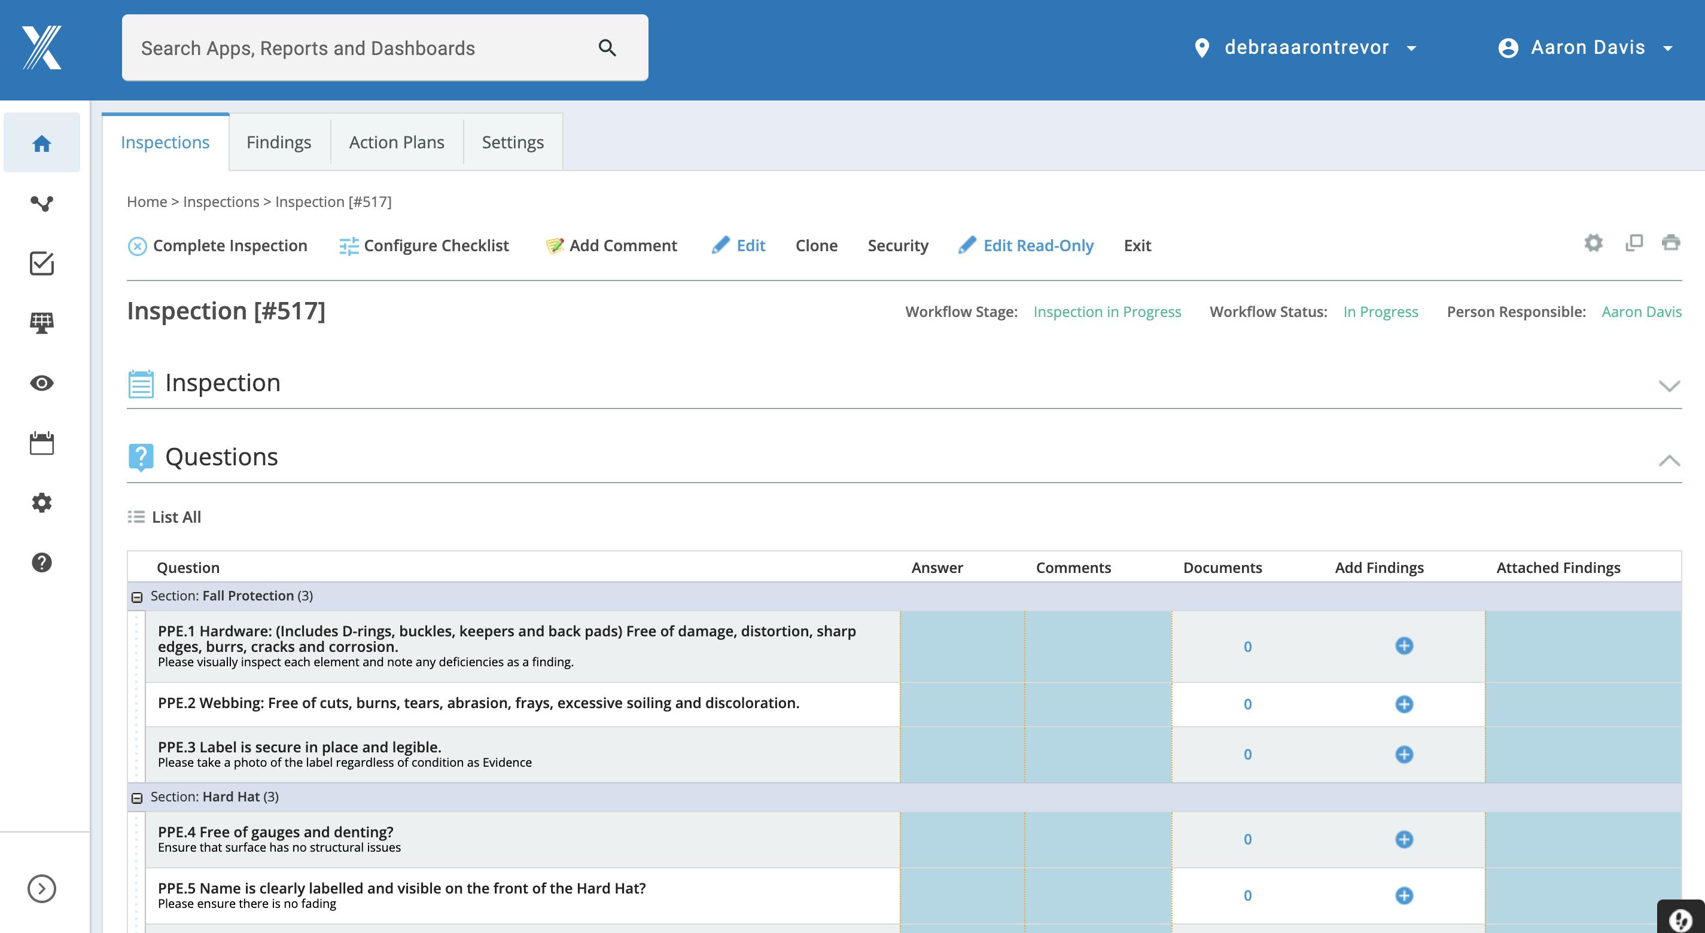Open the settings gear above the inspection toolbar
Image resolution: width=1705 pixels, height=933 pixels.
coord(1594,243)
